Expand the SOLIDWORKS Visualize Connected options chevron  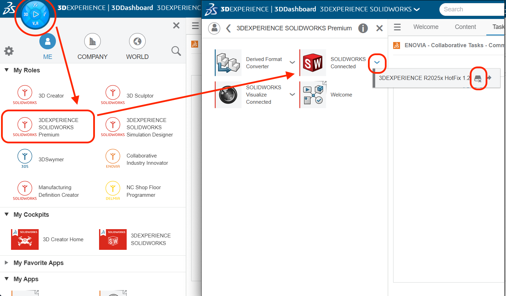click(x=292, y=94)
